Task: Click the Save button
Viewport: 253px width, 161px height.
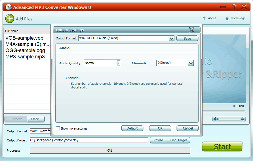Action: pos(187,38)
